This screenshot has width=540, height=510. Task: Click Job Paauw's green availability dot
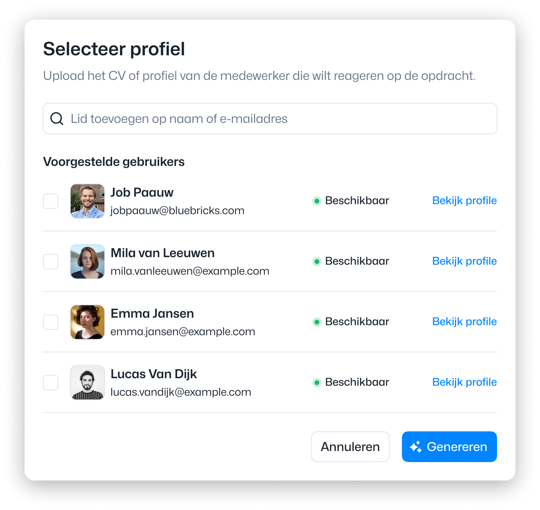[317, 201]
